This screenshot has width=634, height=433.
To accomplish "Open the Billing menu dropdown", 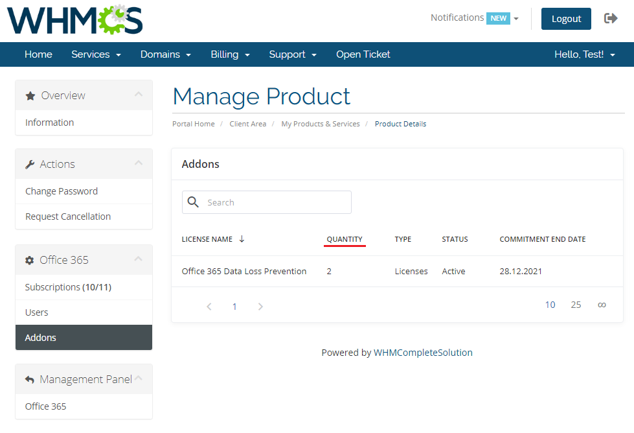I will [x=230, y=54].
